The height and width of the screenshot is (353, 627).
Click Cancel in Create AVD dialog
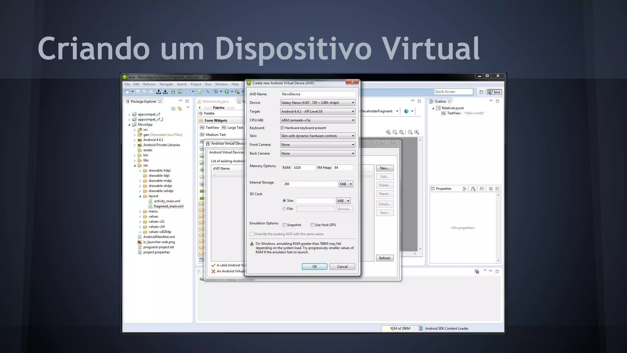342,267
